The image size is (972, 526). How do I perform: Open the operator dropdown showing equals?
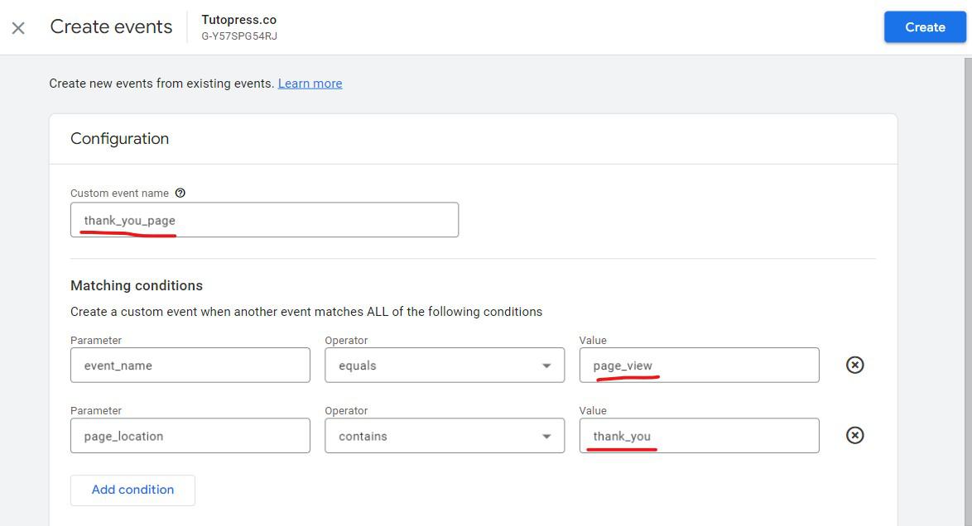444,365
